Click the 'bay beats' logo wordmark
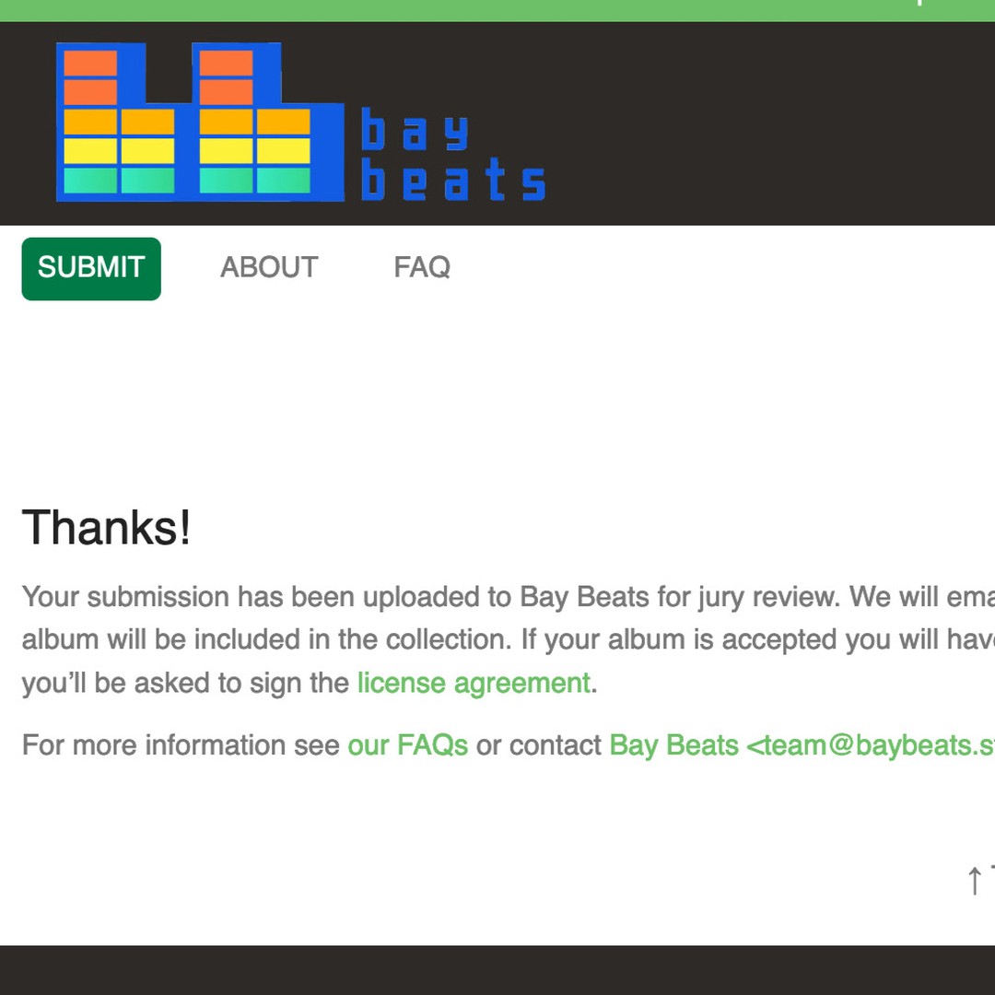Viewport: 995px width, 995px height. point(453,155)
